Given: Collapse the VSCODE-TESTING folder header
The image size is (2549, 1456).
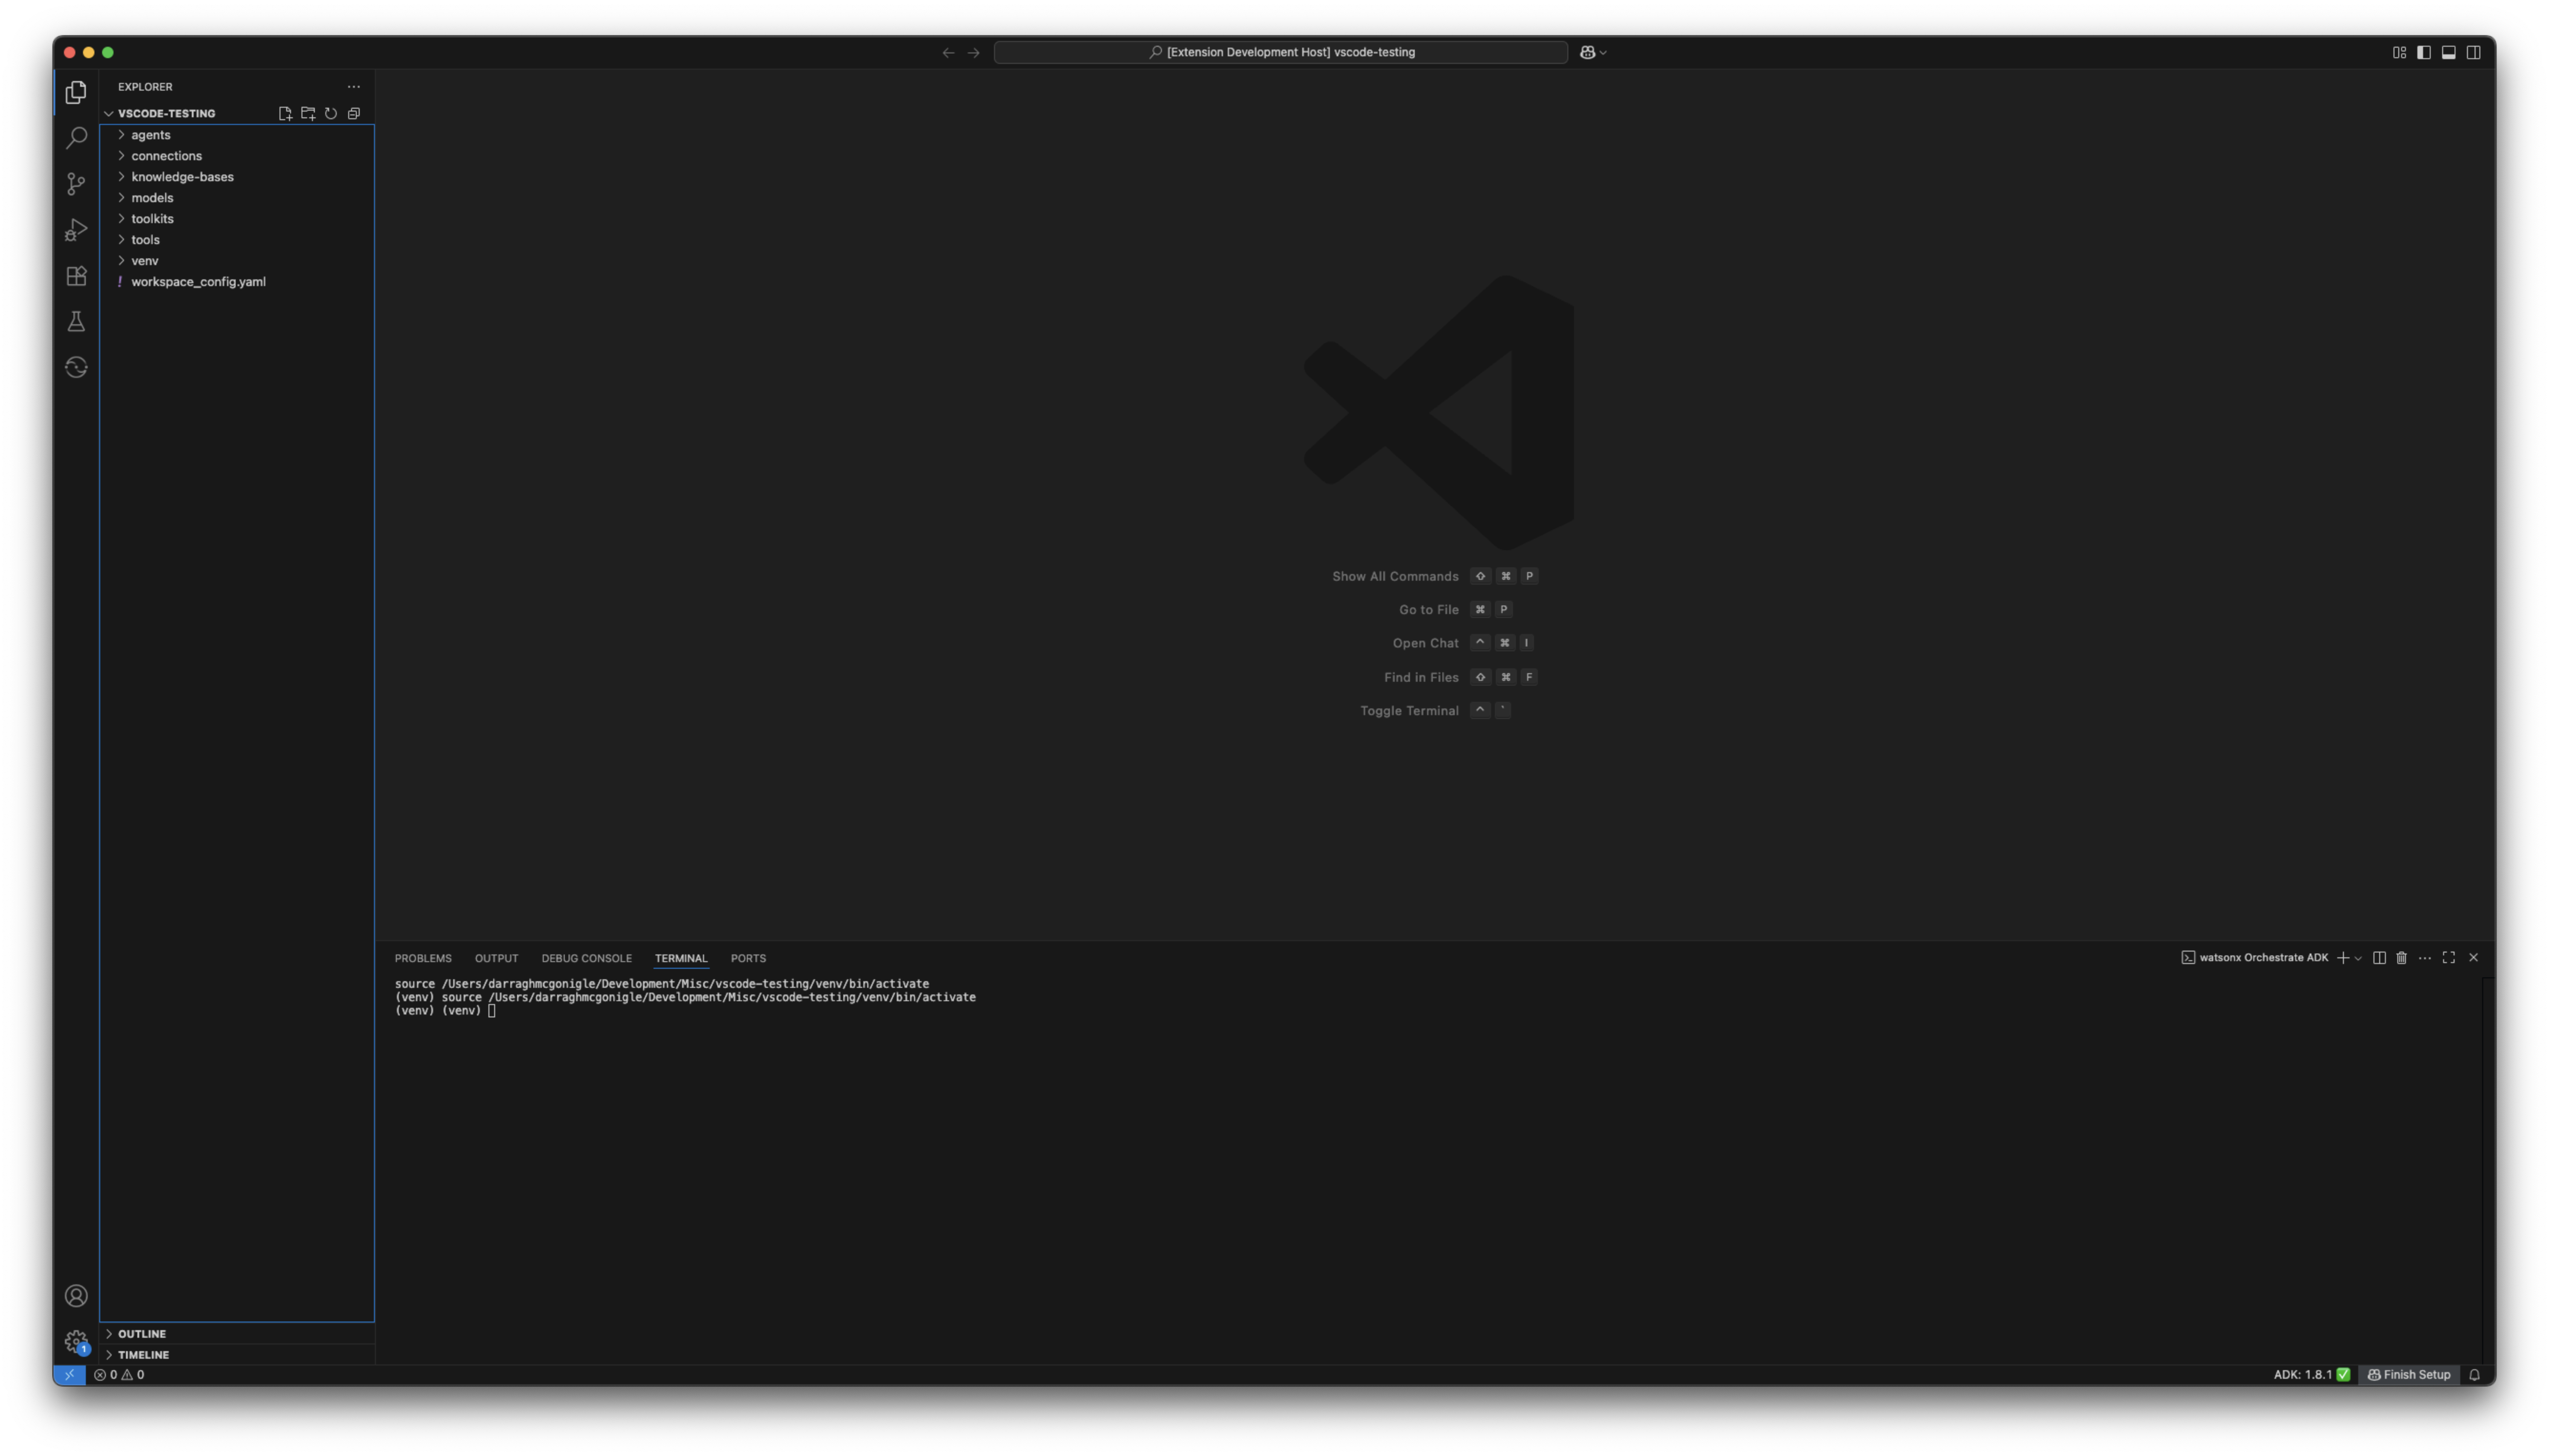Looking at the screenshot, I should tap(109, 113).
